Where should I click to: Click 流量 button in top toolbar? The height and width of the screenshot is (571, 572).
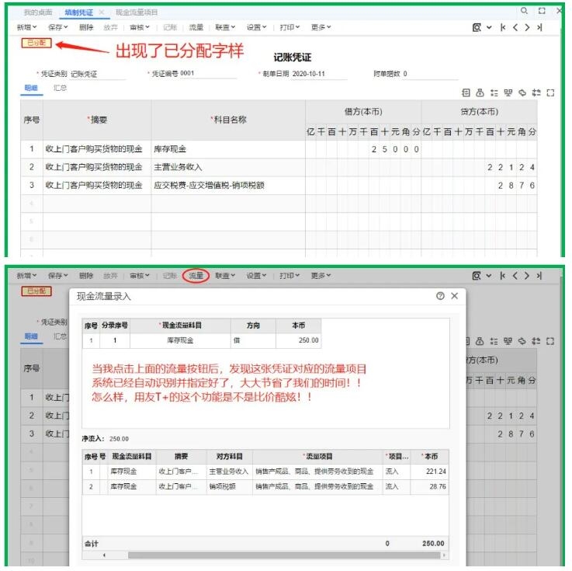point(196,27)
